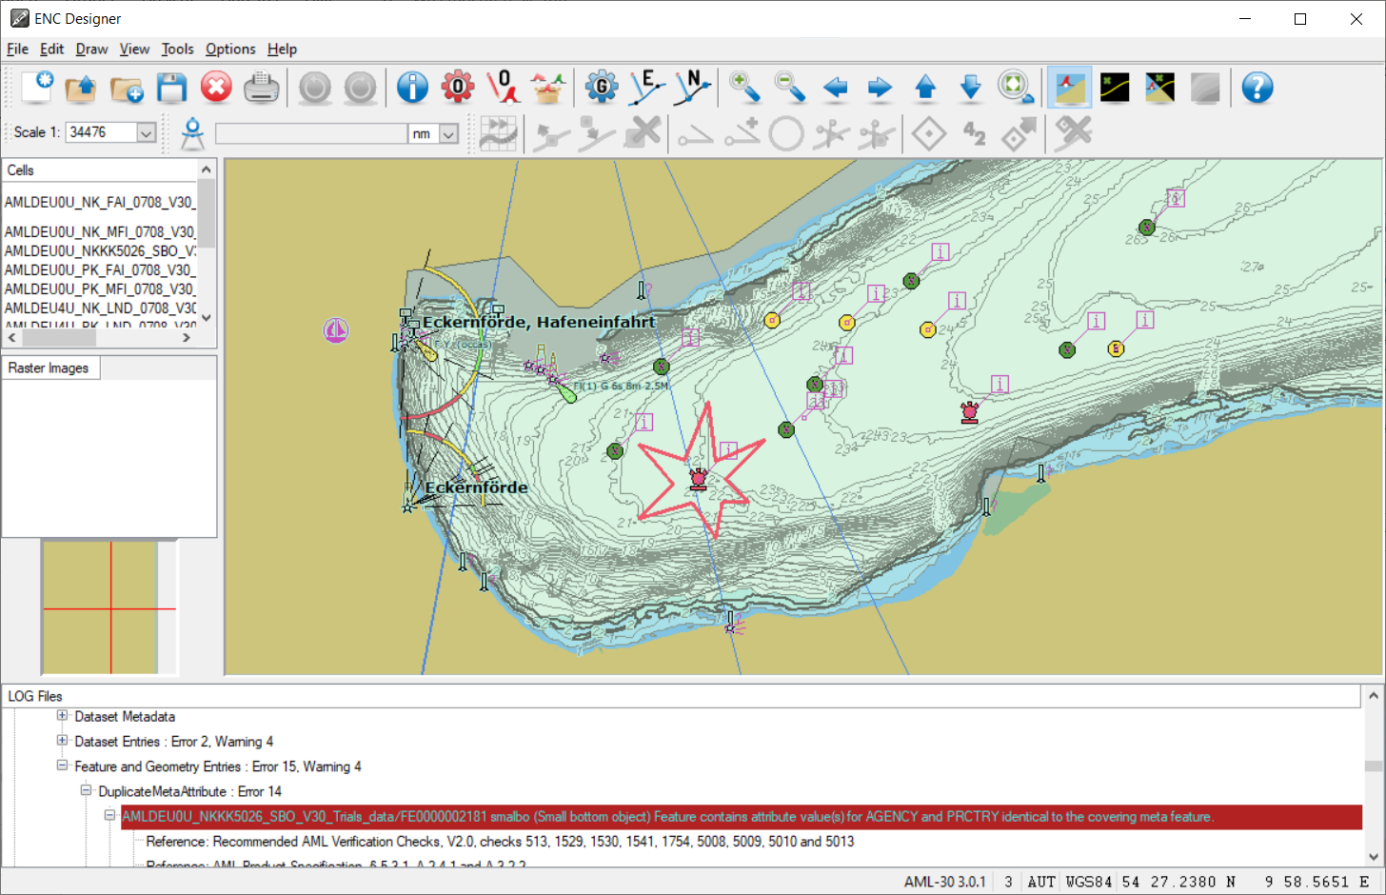
Task: Click the print icon in toolbar
Action: pos(261,88)
